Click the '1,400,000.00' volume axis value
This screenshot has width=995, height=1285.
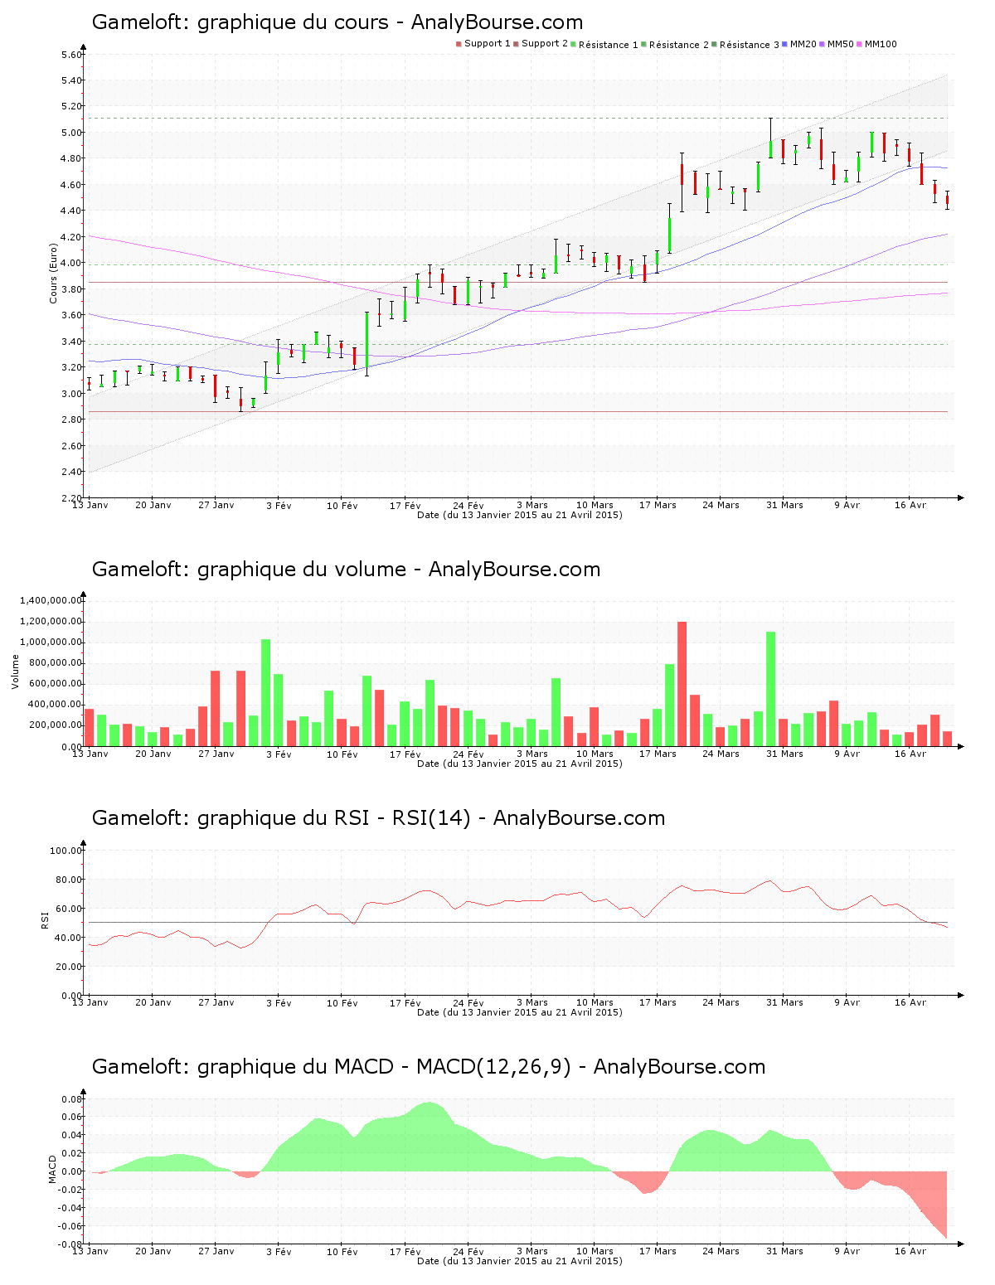(x=50, y=600)
